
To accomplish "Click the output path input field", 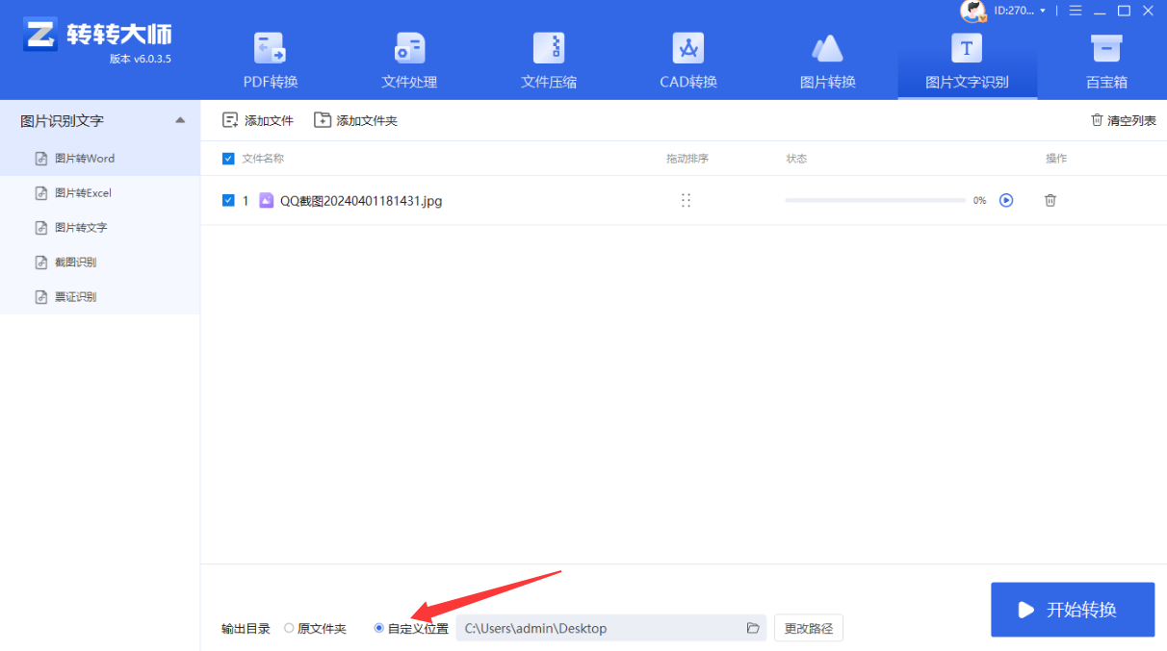I will [610, 628].
